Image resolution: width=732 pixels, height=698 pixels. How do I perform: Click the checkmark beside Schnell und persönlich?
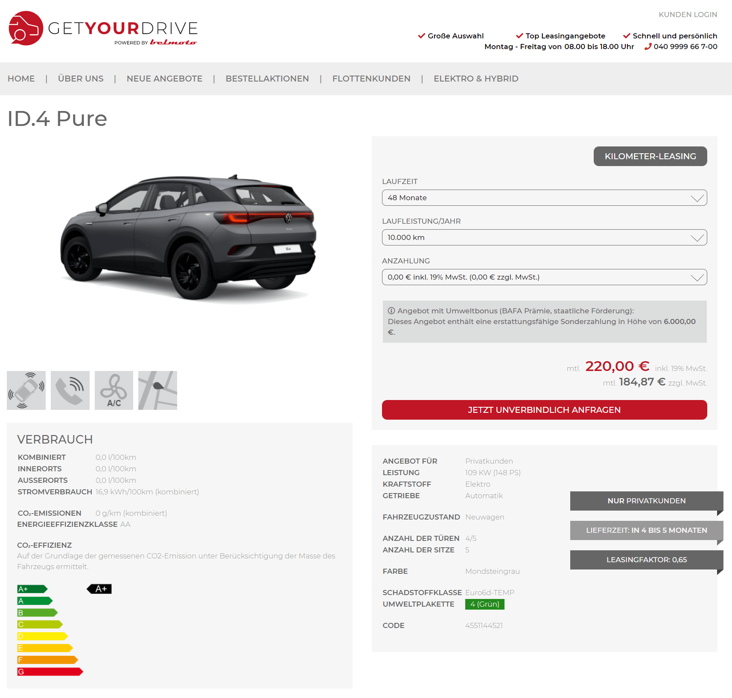tap(627, 36)
